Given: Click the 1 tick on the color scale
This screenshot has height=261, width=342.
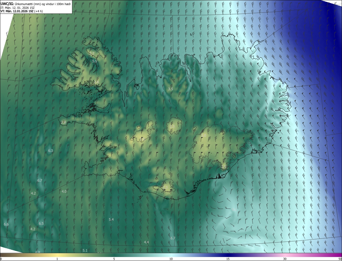Looking at the screenshot, I should (57, 259).
